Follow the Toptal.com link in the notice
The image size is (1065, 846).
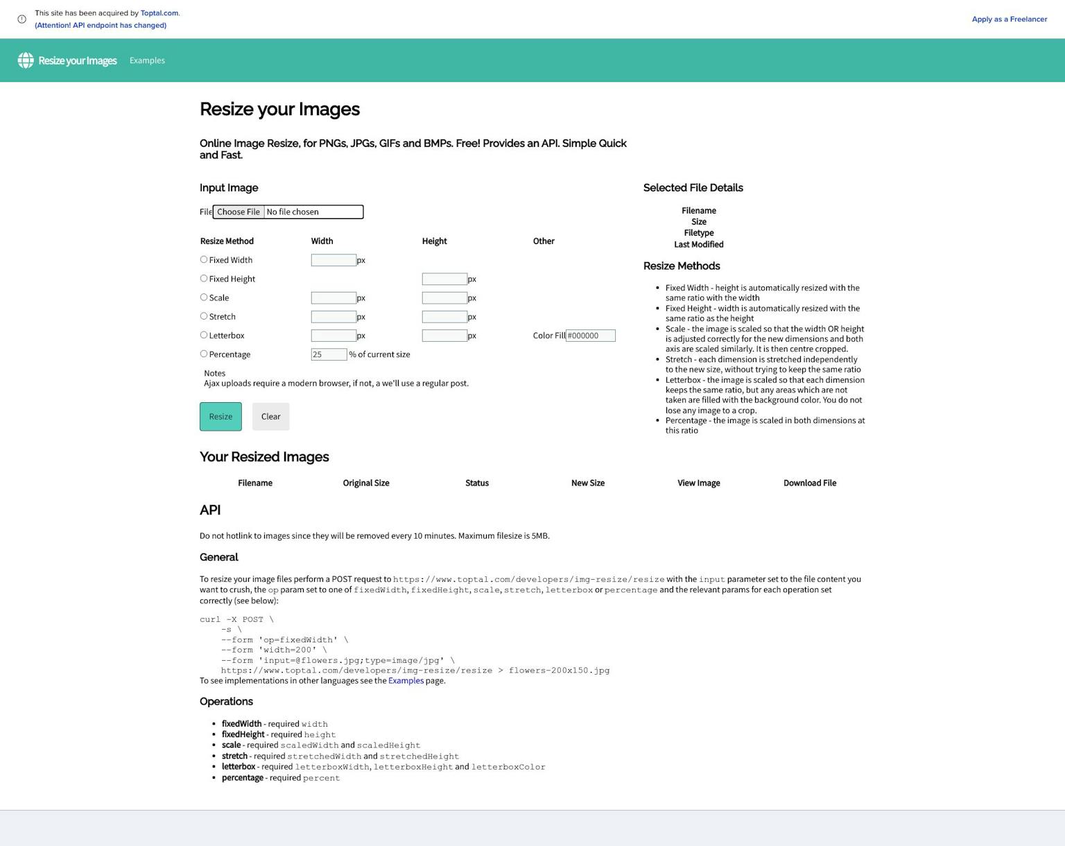pos(159,12)
